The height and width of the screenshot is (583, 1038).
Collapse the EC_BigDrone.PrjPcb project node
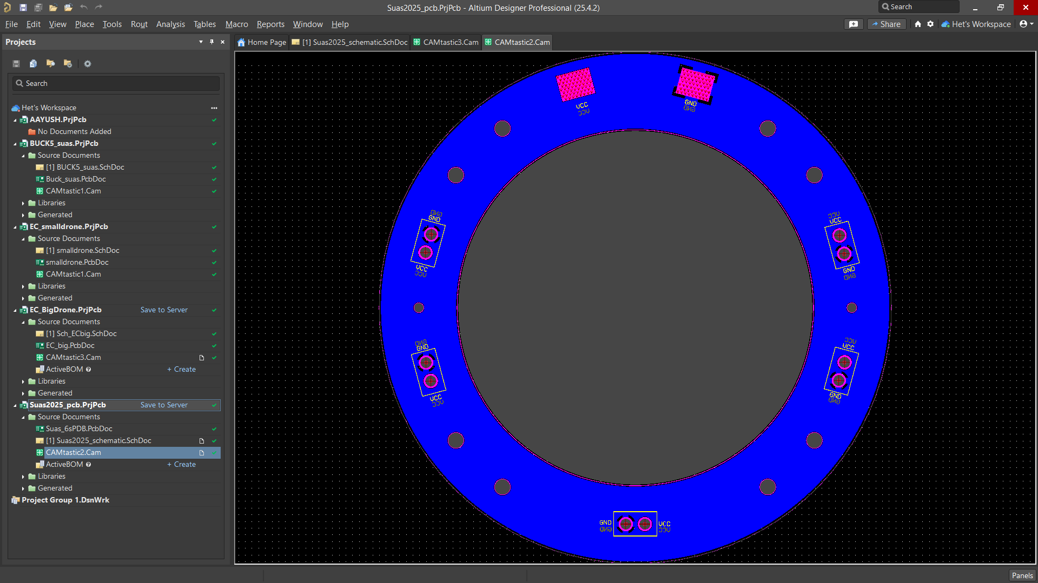coord(15,310)
